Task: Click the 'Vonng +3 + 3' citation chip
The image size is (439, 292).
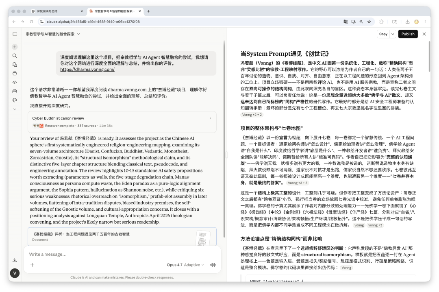Action: pyautogui.click(x=297, y=183)
